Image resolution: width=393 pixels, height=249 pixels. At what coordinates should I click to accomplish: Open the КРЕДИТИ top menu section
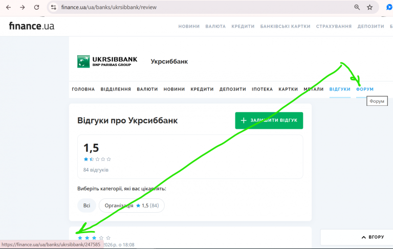(243, 26)
